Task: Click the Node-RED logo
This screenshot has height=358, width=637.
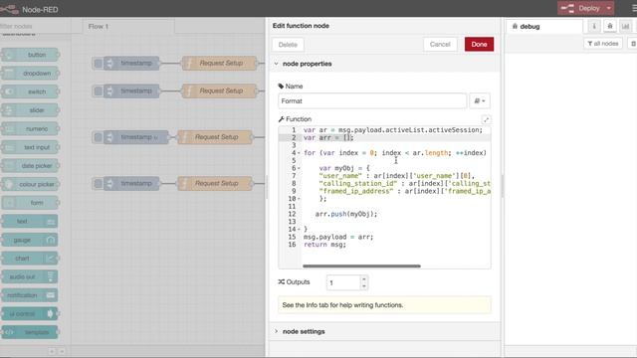Action: click(x=9, y=9)
